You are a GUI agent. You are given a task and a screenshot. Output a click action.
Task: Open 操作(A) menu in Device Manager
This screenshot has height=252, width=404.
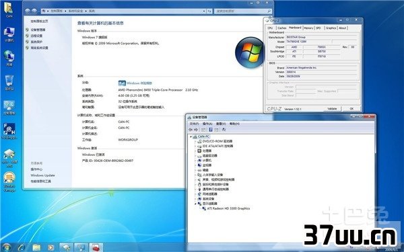pyautogui.click(x=207, y=124)
